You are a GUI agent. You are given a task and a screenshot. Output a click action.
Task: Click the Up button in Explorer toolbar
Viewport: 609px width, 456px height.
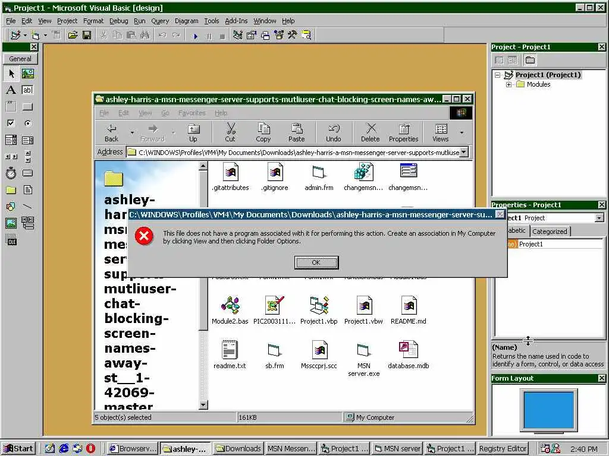[x=193, y=132]
